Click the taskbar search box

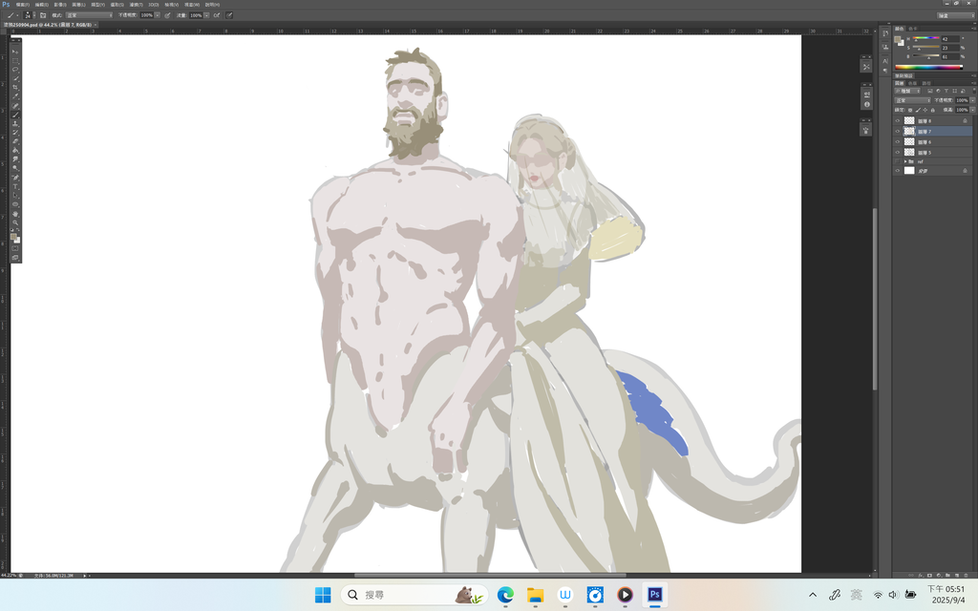click(x=415, y=595)
